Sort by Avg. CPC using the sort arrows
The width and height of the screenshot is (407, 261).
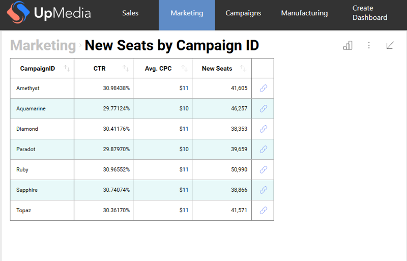[185, 69]
